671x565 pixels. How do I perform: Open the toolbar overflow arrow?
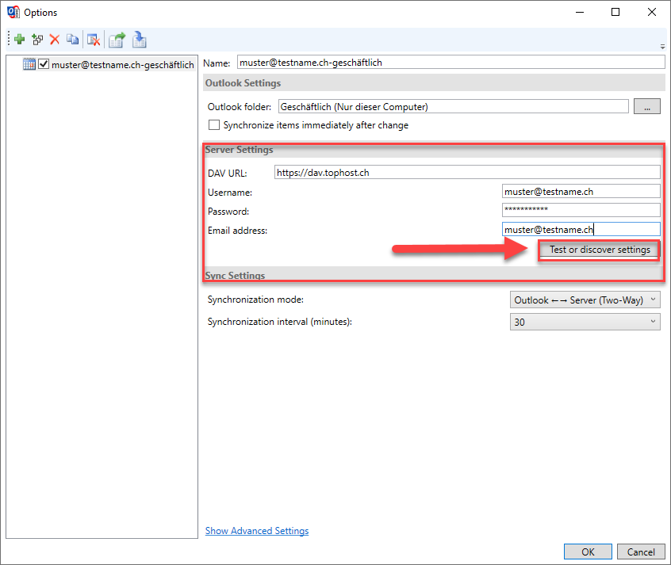[662, 47]
